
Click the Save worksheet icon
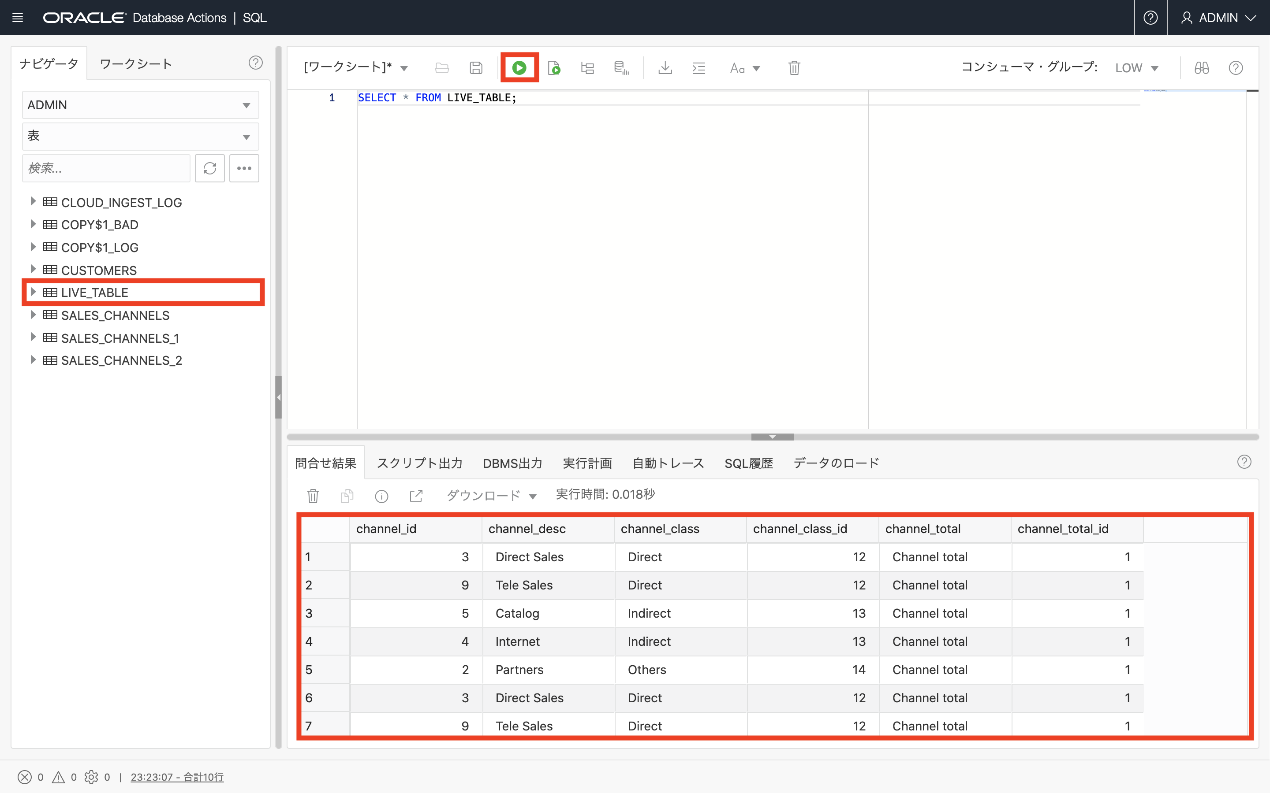pyautogui.click(x=475, y=68)
